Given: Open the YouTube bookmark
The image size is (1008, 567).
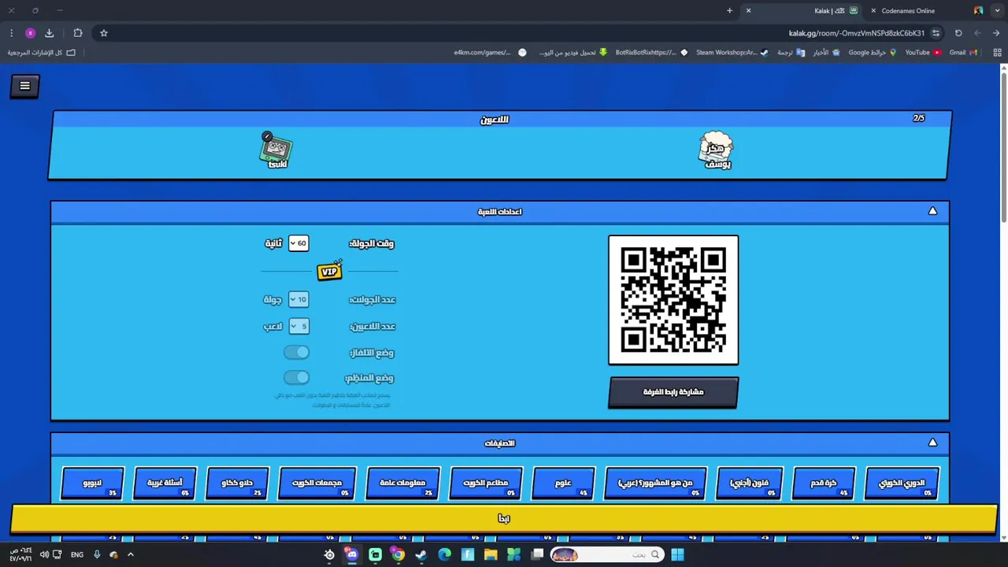Looking at the screenshot, I should tap(923, 53).
